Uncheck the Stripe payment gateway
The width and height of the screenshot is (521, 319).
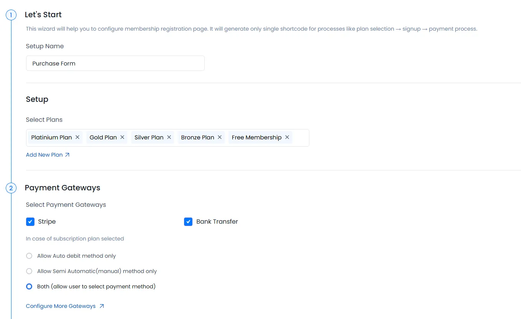click(30, 221)
